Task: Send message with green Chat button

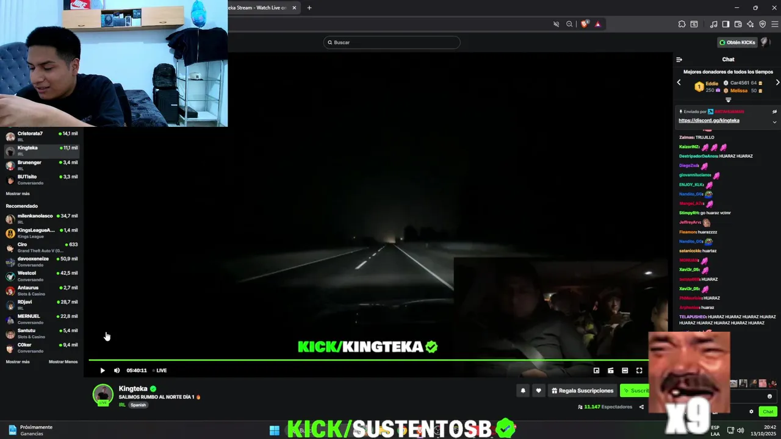Action: [x=768, y=412]
